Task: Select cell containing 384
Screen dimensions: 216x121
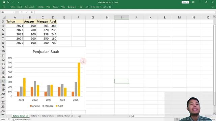Action: (53, 26)
